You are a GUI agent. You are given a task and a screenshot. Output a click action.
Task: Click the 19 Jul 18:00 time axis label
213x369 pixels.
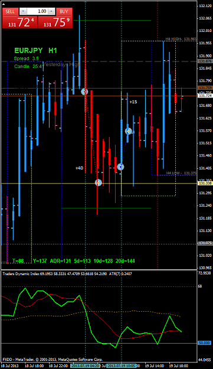[x=179, y=366]
